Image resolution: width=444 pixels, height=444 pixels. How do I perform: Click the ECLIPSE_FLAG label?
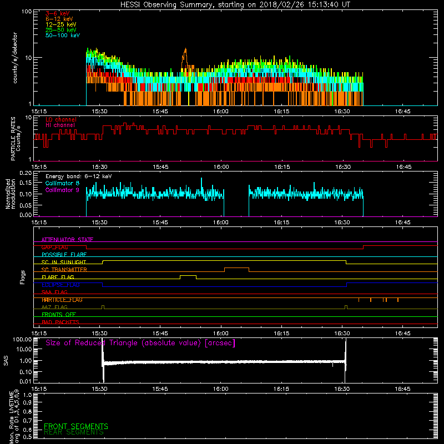pyautogui.click(x=60, y=285)
